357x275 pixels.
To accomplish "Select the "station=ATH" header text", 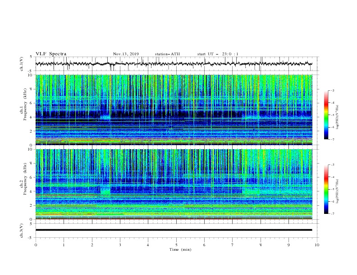I will coord(167,54).
